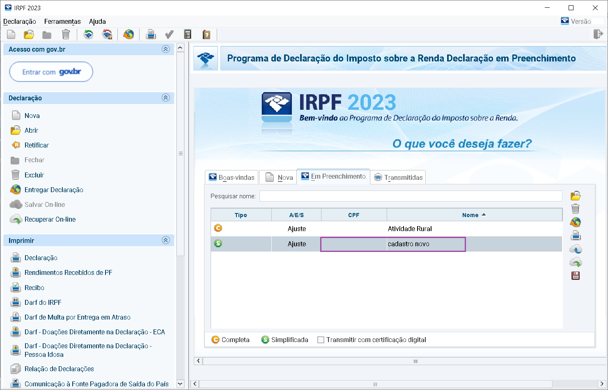Click Recuperar On-line in the sidebar

coord(50,219)
